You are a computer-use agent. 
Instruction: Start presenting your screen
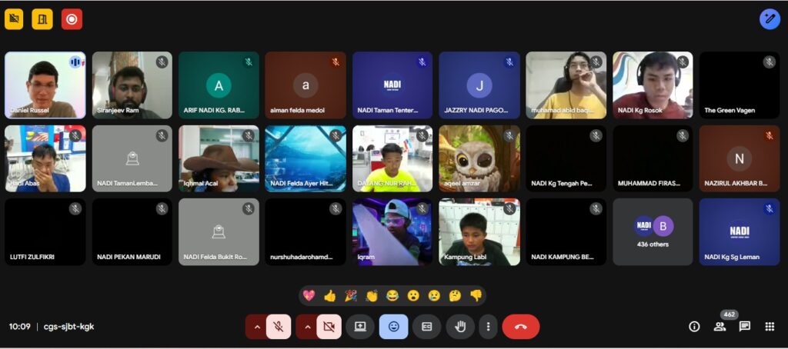359,327
